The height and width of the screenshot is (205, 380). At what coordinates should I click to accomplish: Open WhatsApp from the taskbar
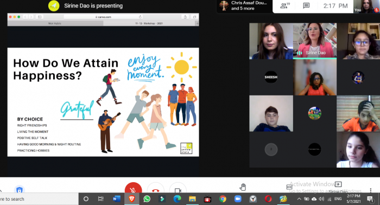coord(147,199)
